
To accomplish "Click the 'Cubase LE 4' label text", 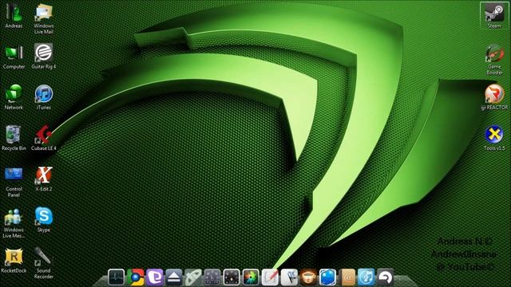I will (44, 148).
